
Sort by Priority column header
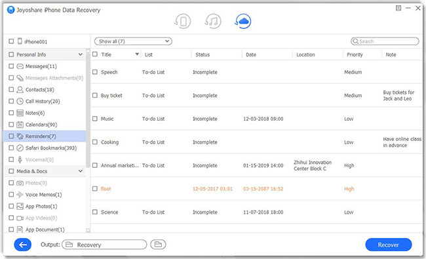point(355,54)
